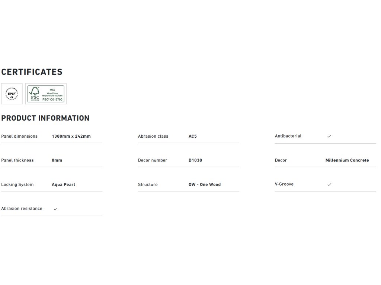Click the Panel dimensions label
Image resolution: width=381 pixels, height=285 pixels.
click(19, 136)
